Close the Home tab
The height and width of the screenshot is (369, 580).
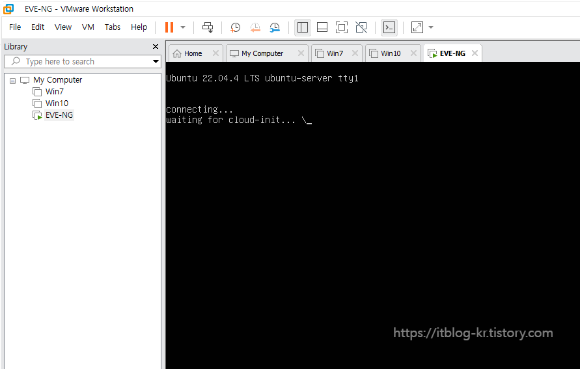coord(215,53)
